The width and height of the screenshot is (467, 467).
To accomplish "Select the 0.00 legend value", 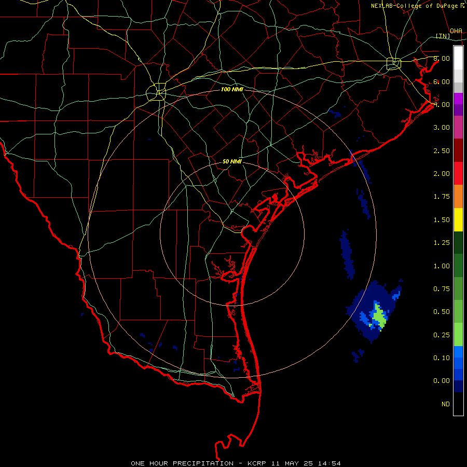I will coord(442,381).
